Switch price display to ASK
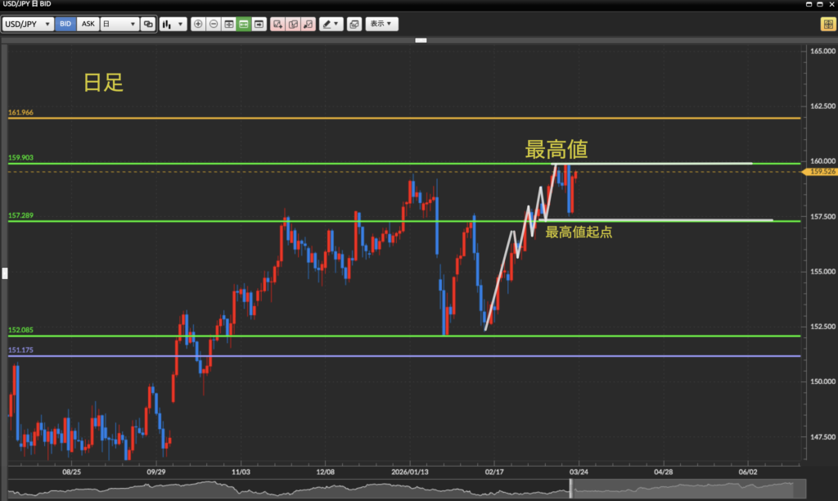The image size is (838, 501). point(88,25)
